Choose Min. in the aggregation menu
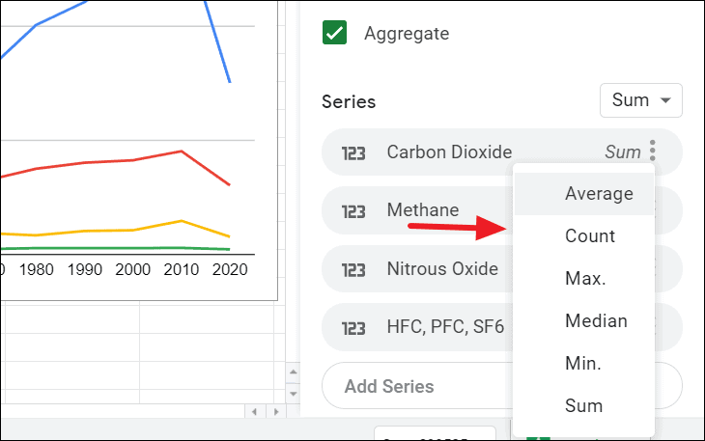 [583, 363]
